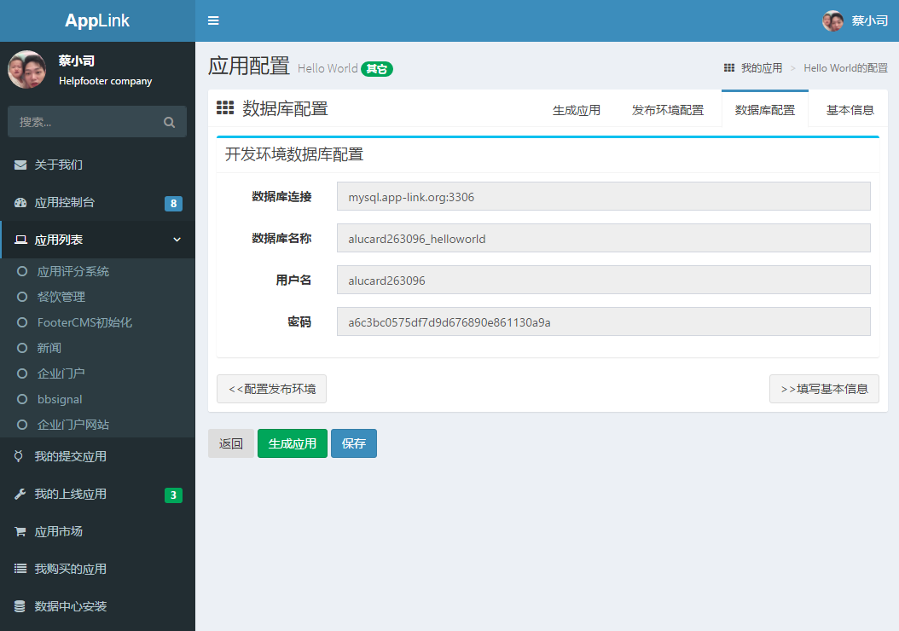Click the circle icon beside 企业门户网站
899x631 pixels.
pyautogui.click(x=22, y=425)
